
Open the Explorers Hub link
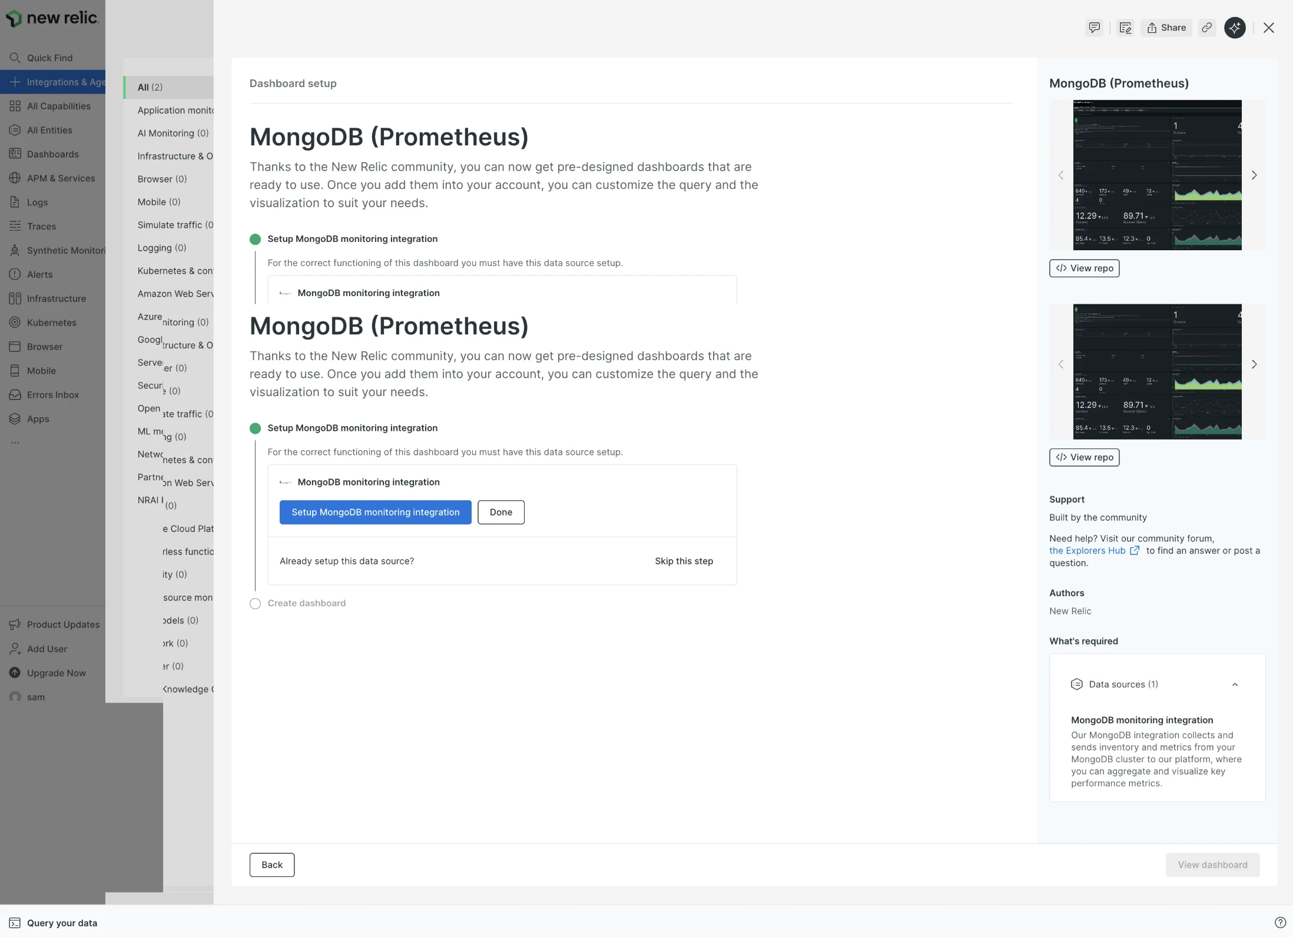(x=1095, y=551)
